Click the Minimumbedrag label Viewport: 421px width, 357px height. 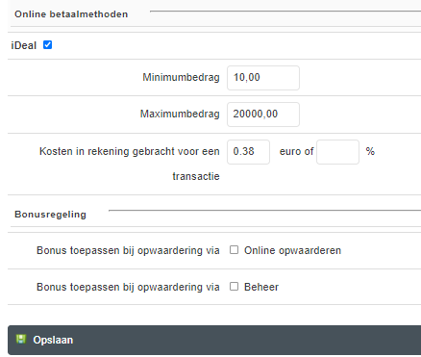pyautogui.click(x=181, y=77)
